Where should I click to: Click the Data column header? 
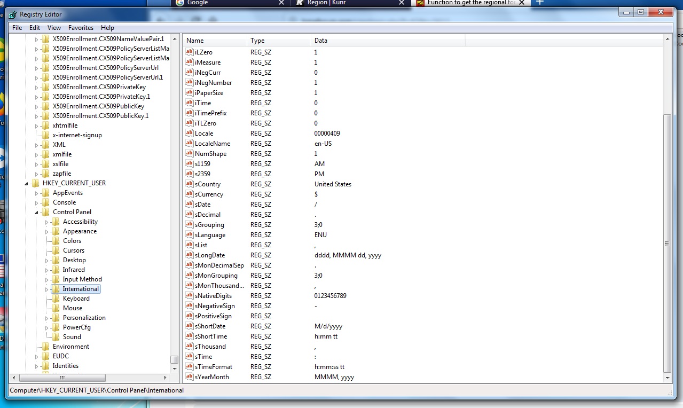tap(387, 41)
